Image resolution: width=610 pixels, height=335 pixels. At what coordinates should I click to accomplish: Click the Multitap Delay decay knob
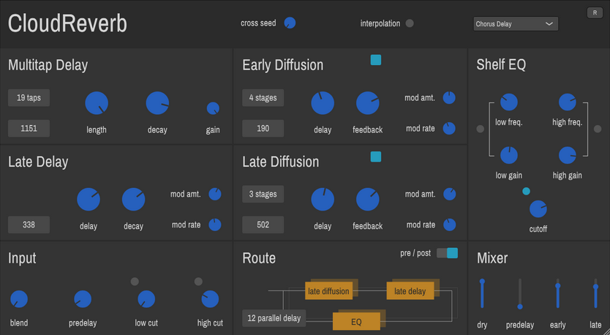point(157,103)
